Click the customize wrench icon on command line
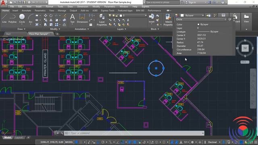Image resolution: width=258 pixels, height=145 pixels. [62, 133]
